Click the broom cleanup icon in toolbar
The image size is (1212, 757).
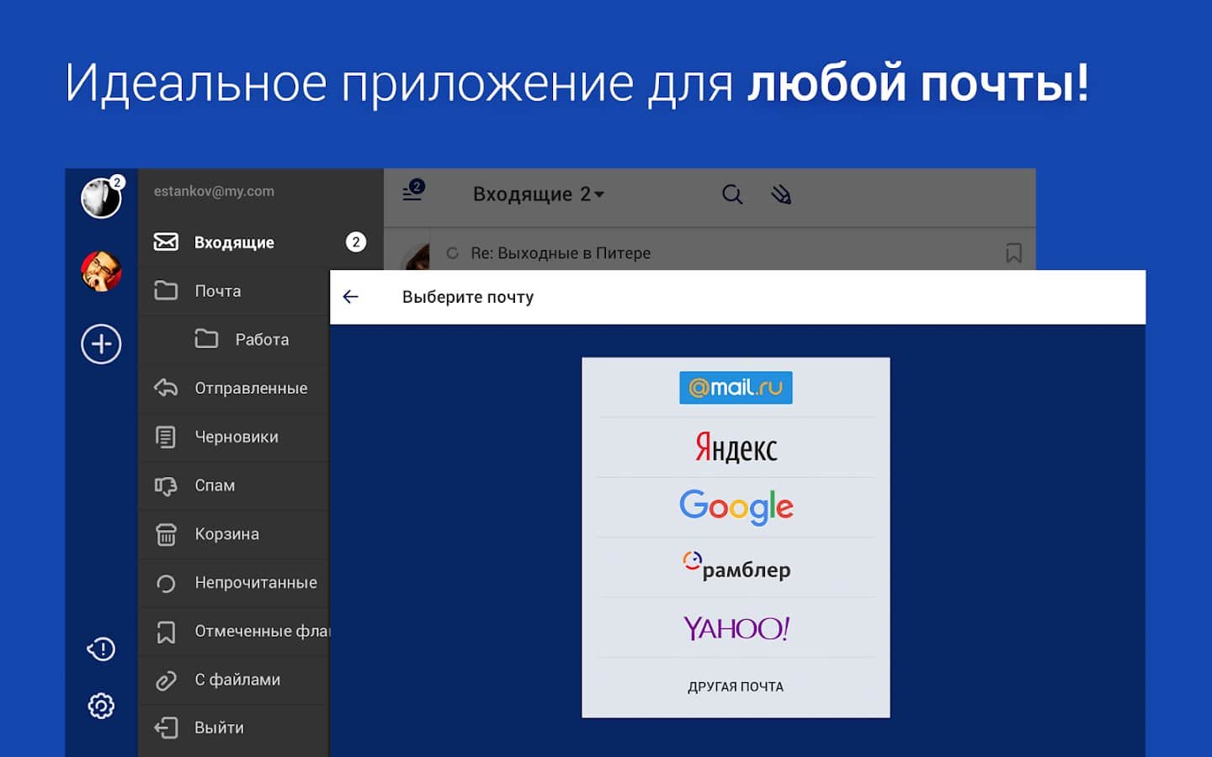point(781,194)
